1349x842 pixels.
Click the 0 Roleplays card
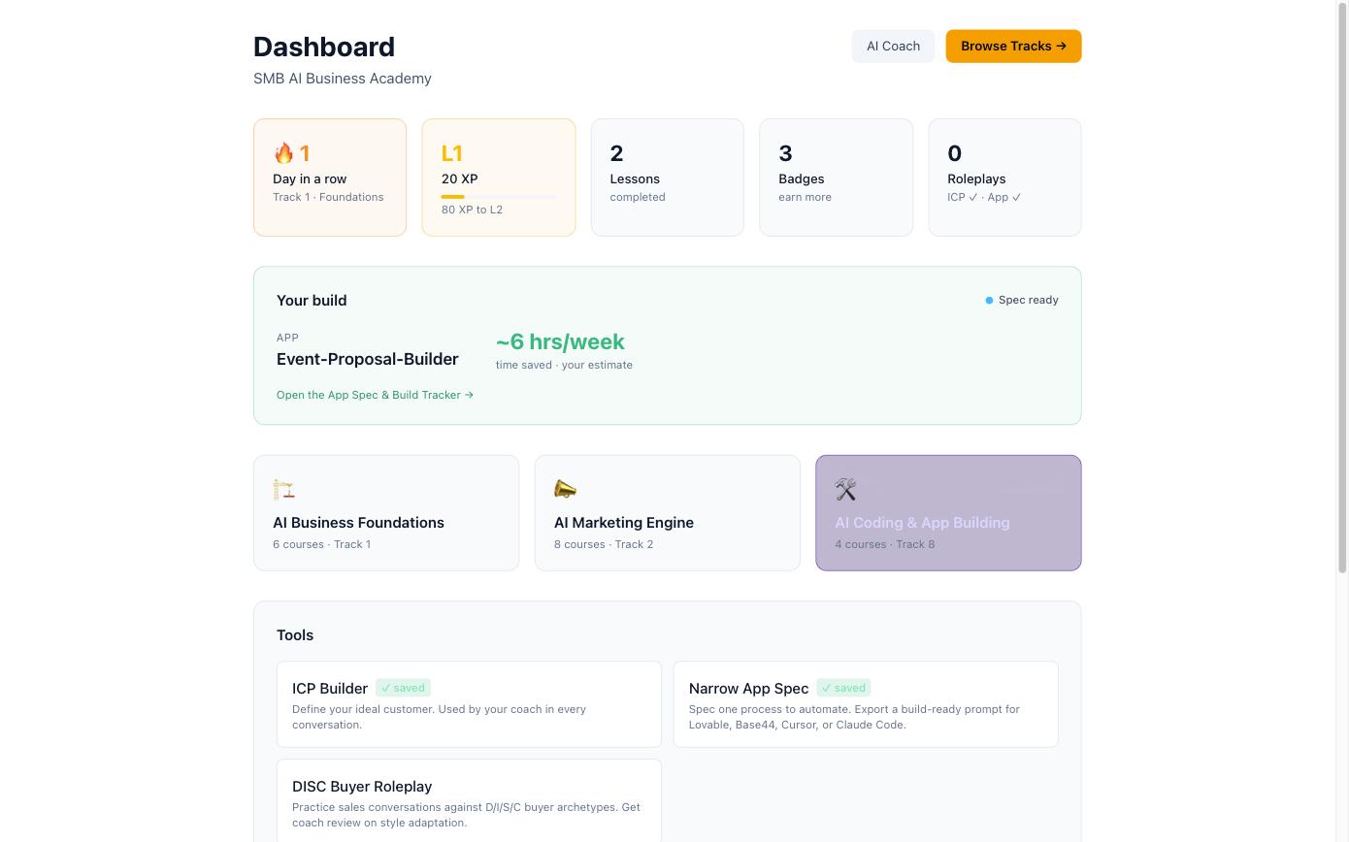pos(1004,178)
